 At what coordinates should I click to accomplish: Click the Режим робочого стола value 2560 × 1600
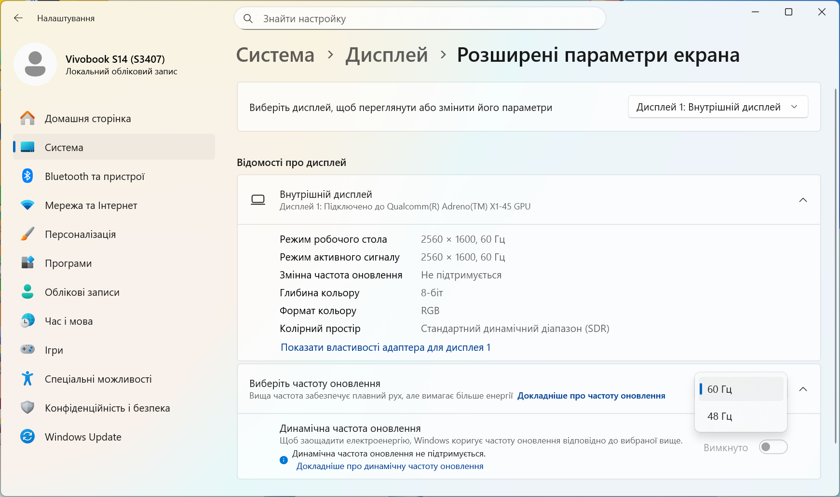(463, 239)
